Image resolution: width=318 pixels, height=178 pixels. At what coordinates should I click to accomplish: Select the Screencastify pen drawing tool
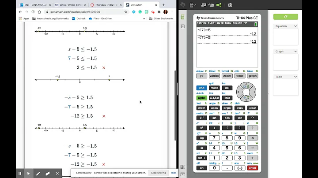38,173
